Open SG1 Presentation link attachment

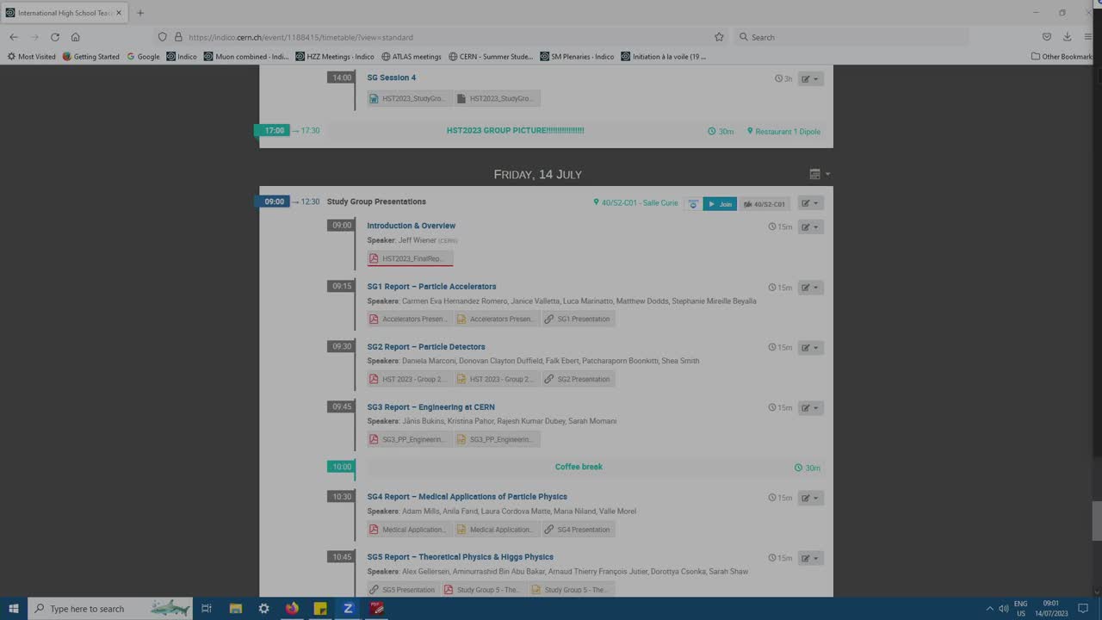click(x=578, y=319)
